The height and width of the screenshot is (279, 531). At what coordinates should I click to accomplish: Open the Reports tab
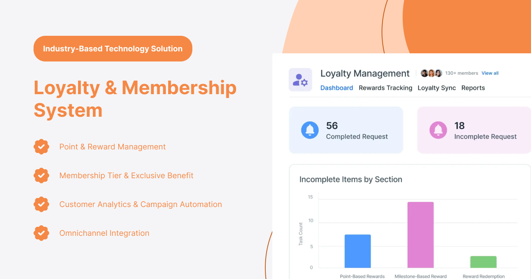pos(473,88)
